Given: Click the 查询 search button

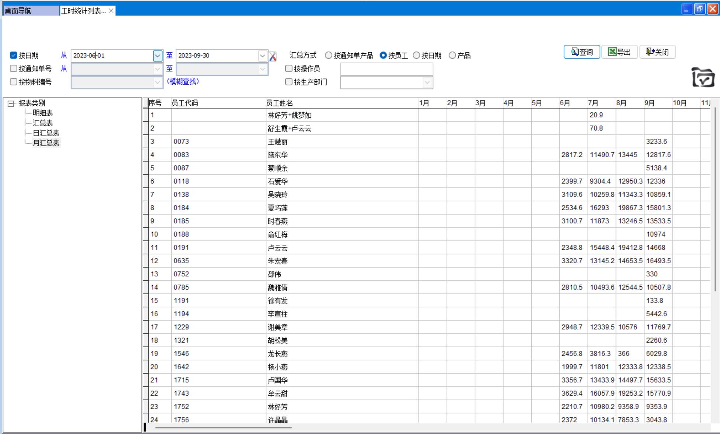Looking at the screenshot, I should coord(581,52).
